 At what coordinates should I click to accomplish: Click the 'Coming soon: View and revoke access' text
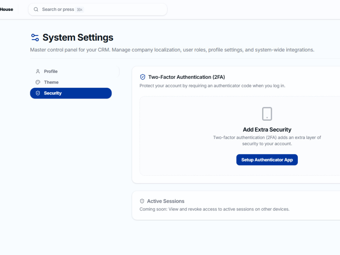[x=215, y=209]
